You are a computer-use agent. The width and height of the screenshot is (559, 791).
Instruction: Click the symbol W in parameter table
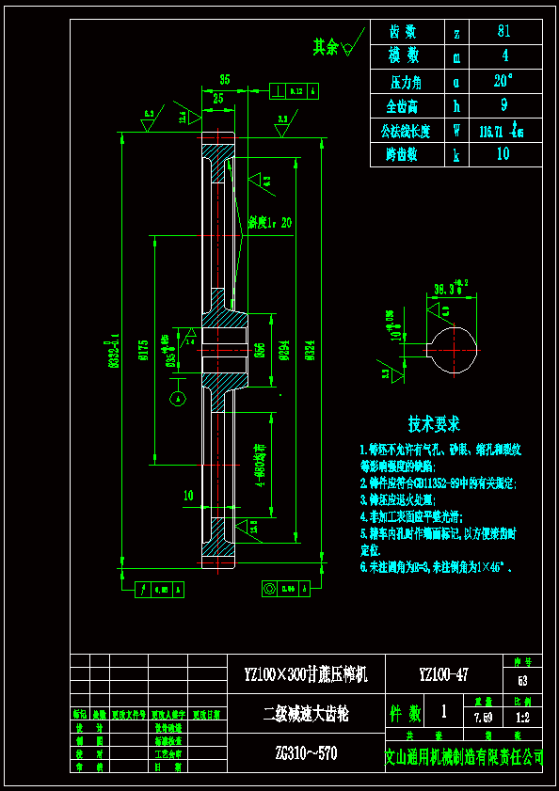point(456,131)
